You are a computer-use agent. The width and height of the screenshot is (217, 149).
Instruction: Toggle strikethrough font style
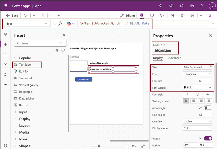coord(208,94)
